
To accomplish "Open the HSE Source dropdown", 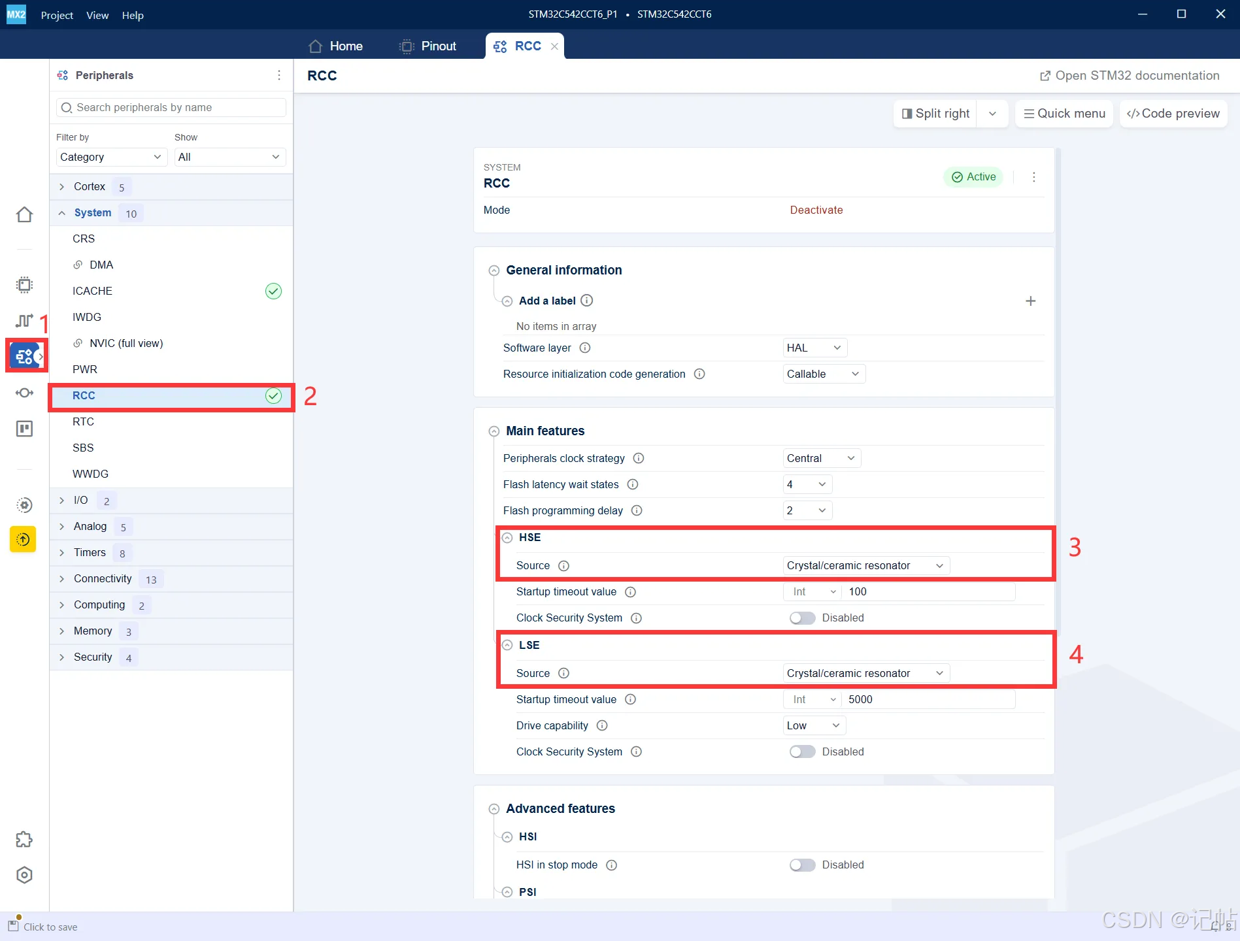I will pos(866,566).
